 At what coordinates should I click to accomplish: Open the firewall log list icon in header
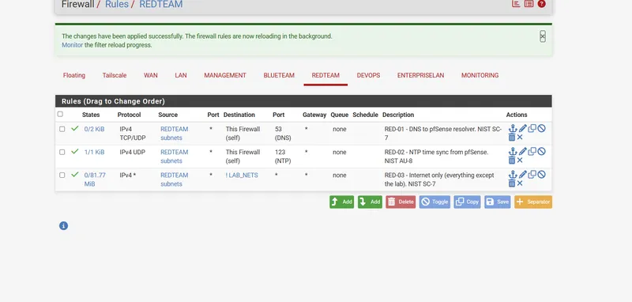click(x=529, y=4)
